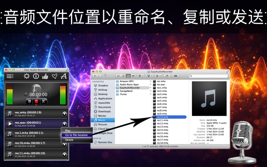Toggle fullscreen on the Finder window

[x=228, y=71]
